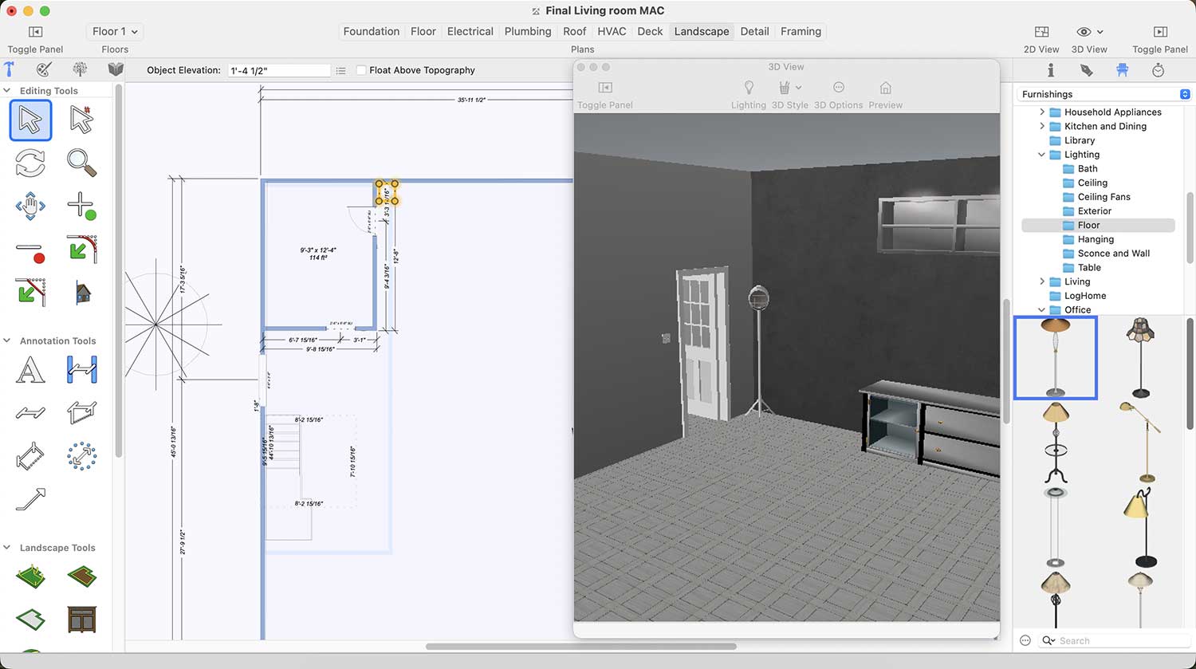The width and height of the screenshot is (1196, 669).
Task: Click the Preview house icon
Action: tap(885, 88)
